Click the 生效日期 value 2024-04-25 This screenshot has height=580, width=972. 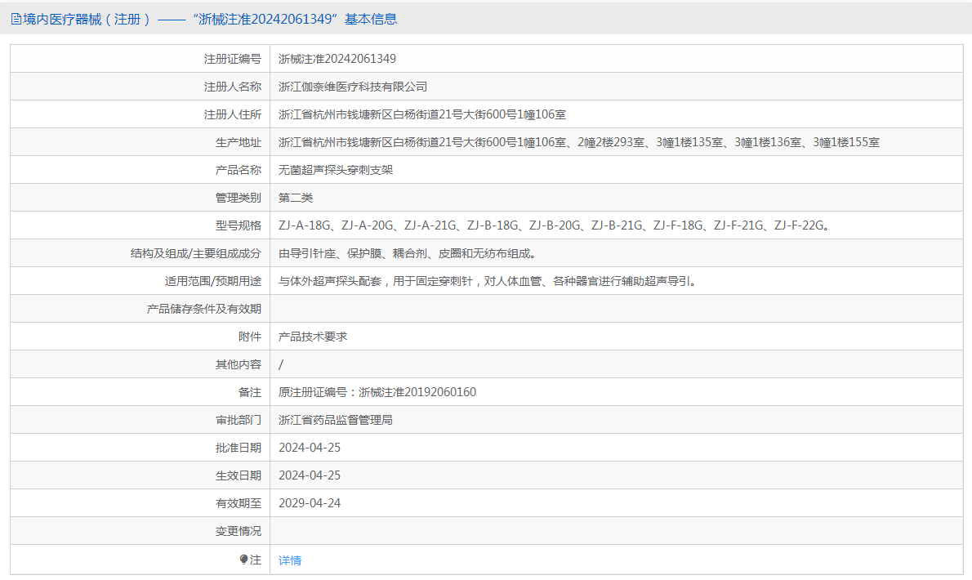tap(310, 475)
